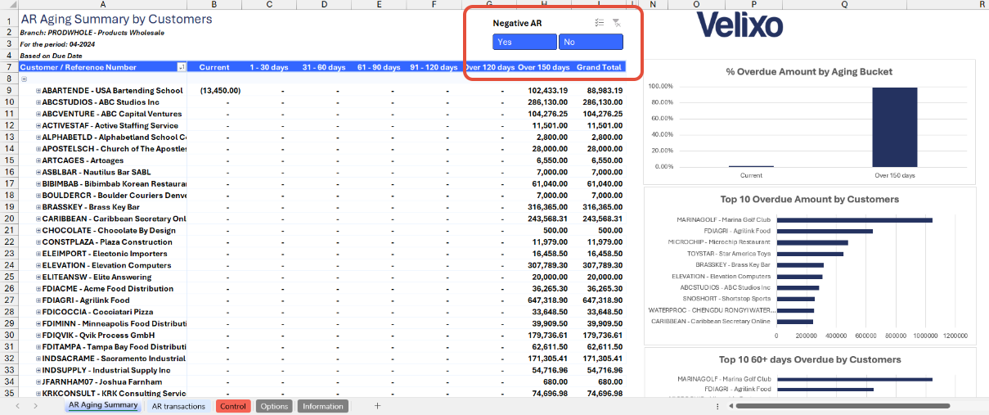This screenshot has height=415, width=989.
Task: Click FDIAGRI bar in Top 10 Overdue Amount chart
Action: (825, 231)
